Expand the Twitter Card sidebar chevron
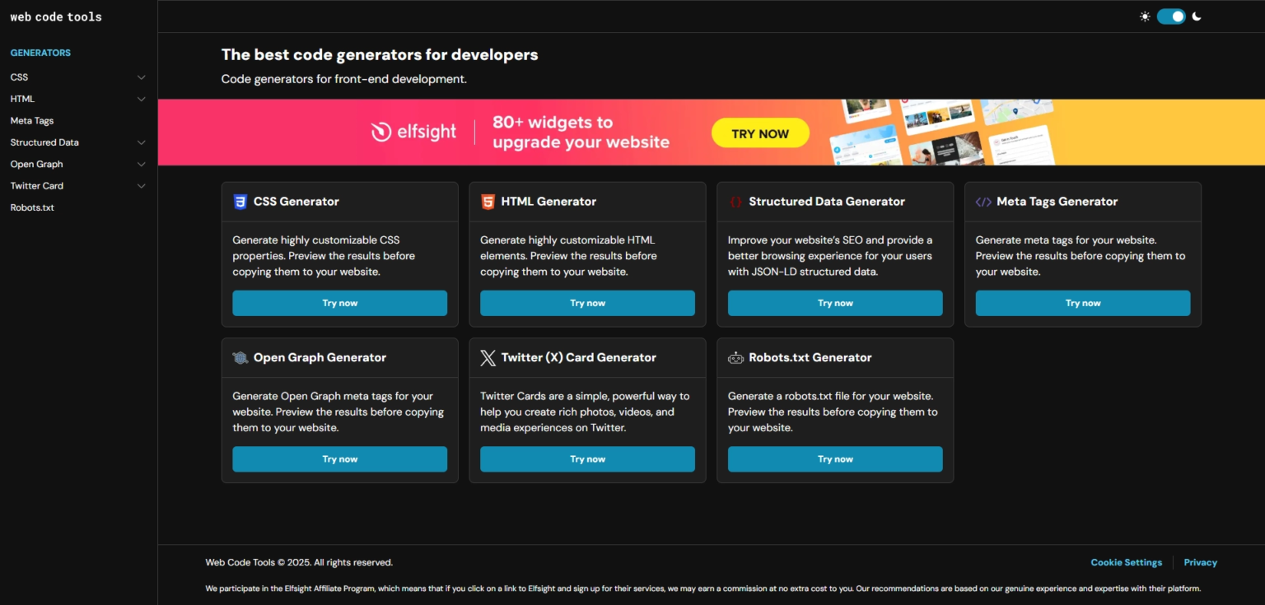Screen dimensions: 1265x605 pyautogui.click(x=141, y=186)
